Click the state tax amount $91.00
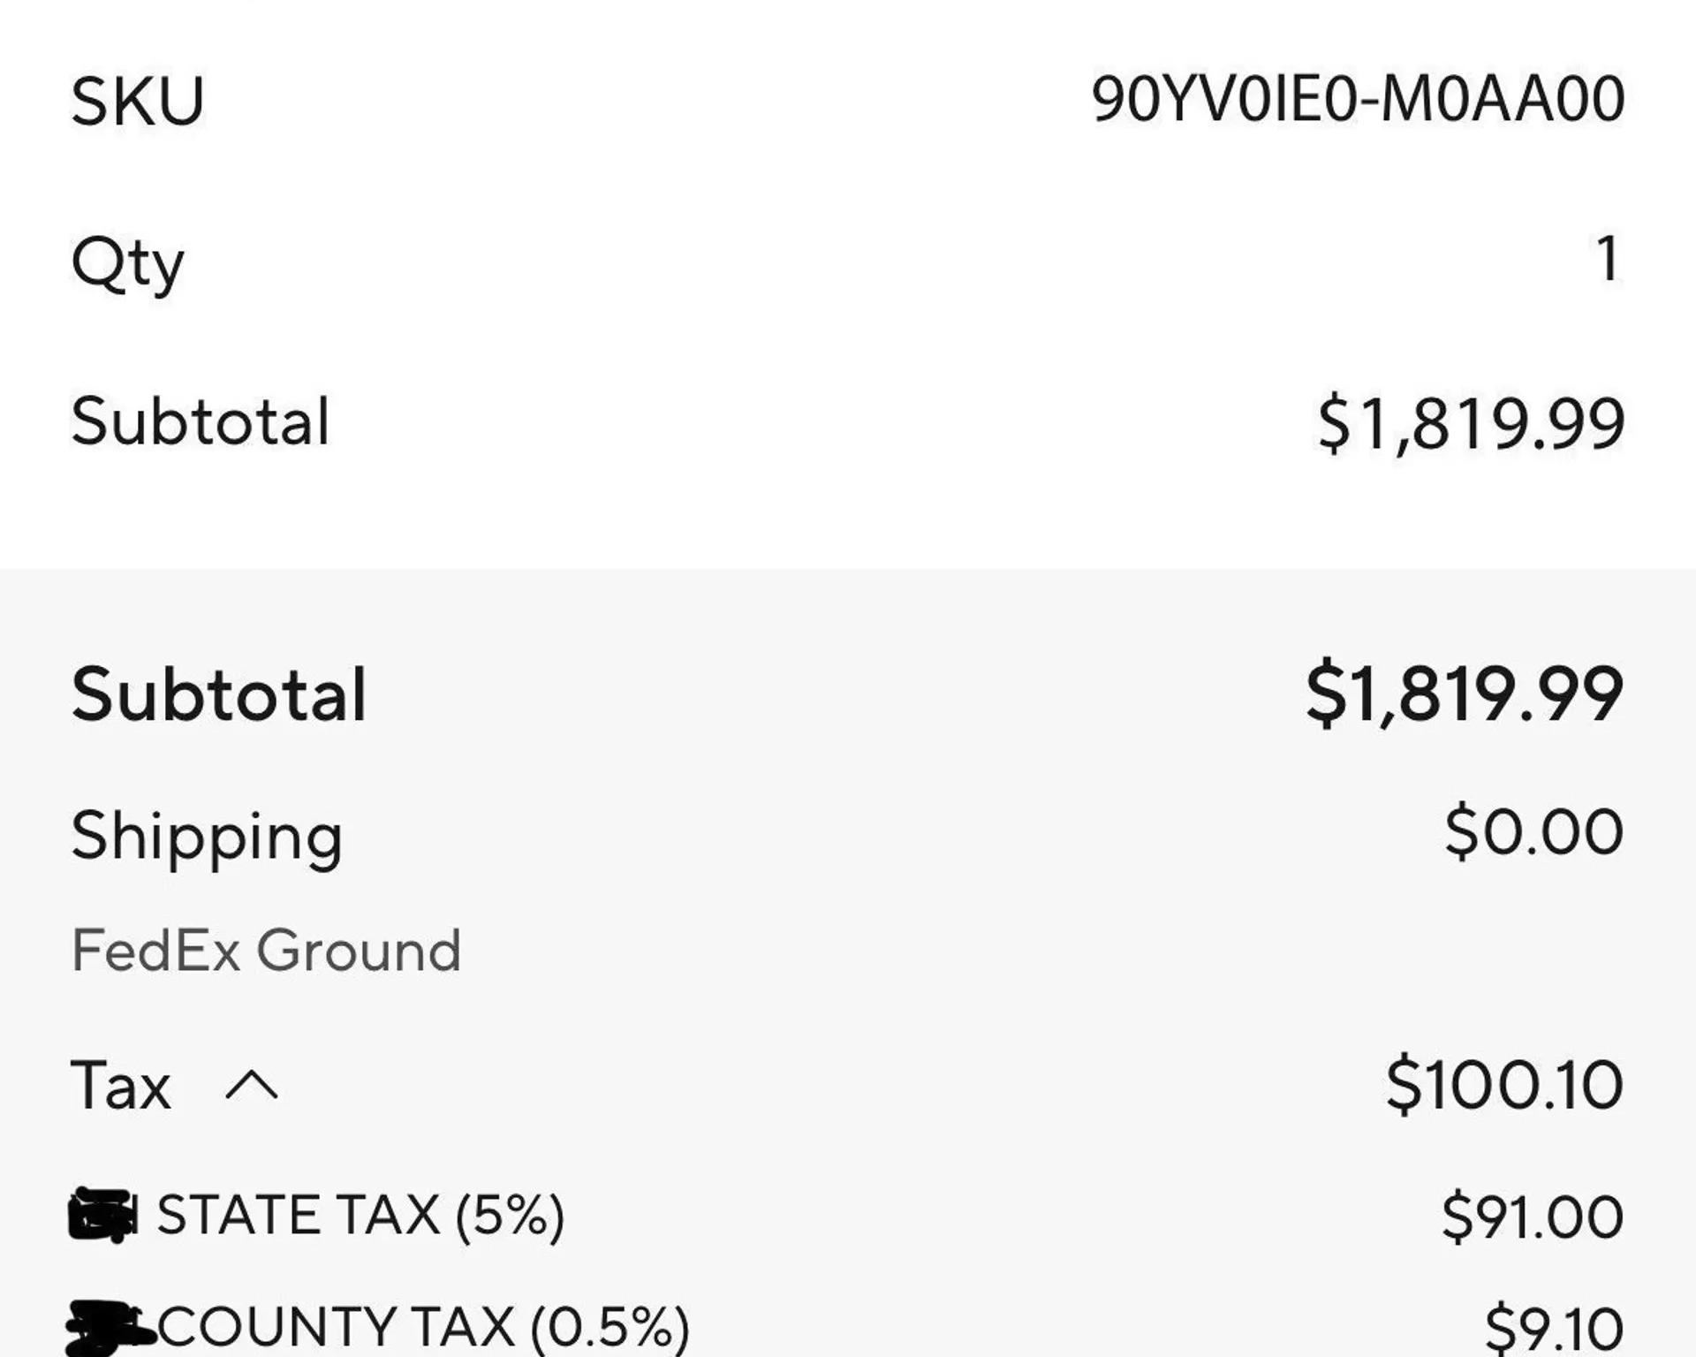1696x1357 pixels. 1533,1217
